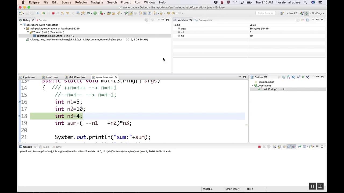Collapse the operations node in Outline

[x=253, y=86]
